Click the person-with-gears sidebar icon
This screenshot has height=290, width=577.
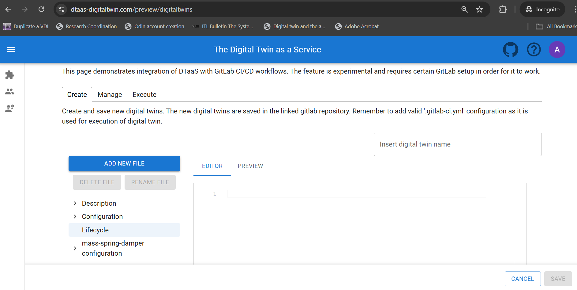click(x=10, y=109)
